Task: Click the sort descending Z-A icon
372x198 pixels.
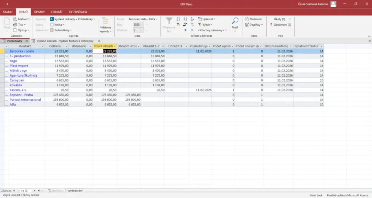Action: point(185,19)
